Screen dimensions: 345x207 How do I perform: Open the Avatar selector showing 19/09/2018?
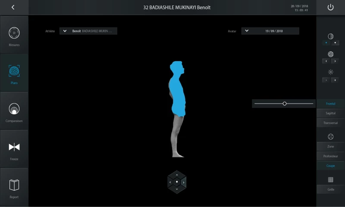pyautogui.click(x=270, y=31)
